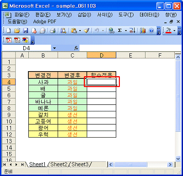This screenshot has width=183, height=176.
Task: Create a new blank workbook
Action: click(9, 31)
